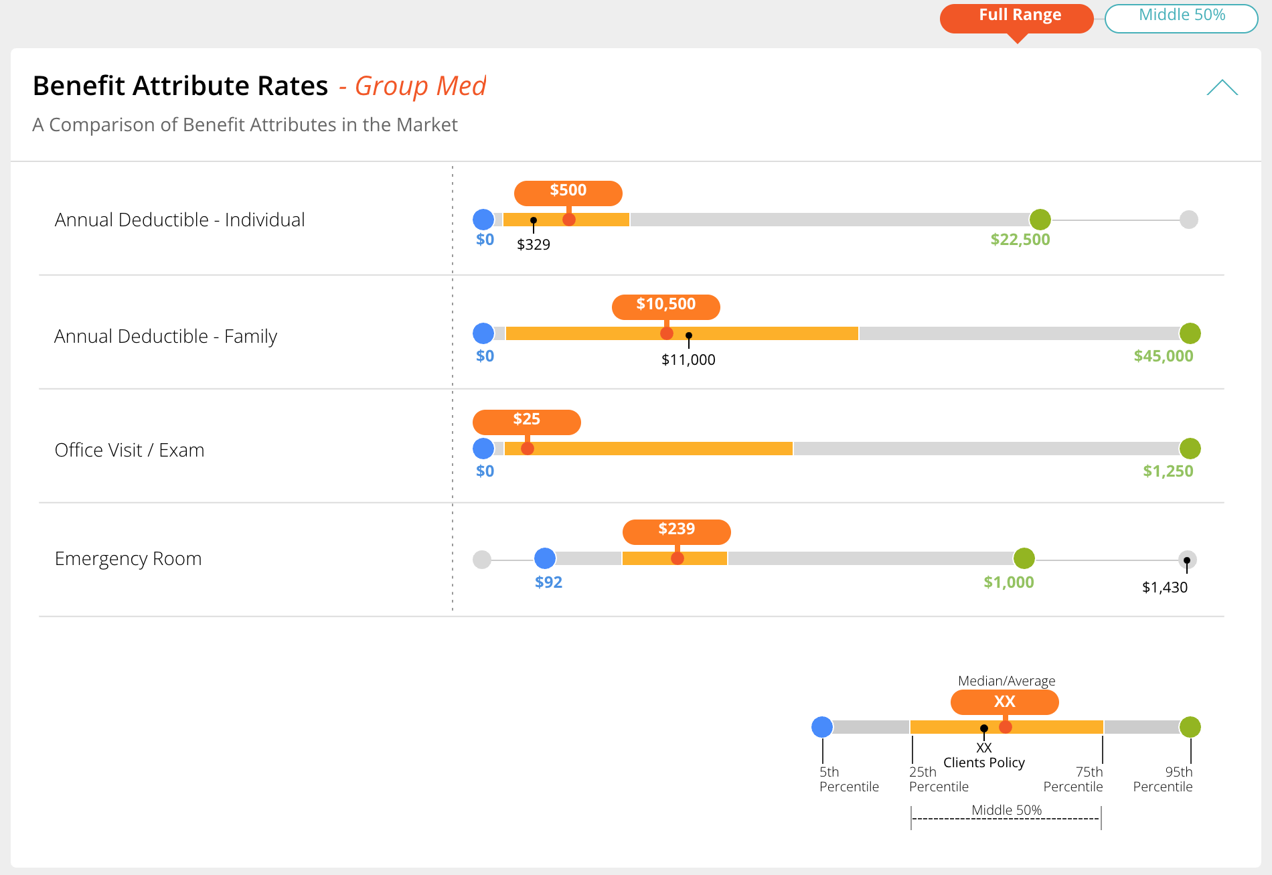
Task: Click the $22,500 value label
Action: 1020,240
